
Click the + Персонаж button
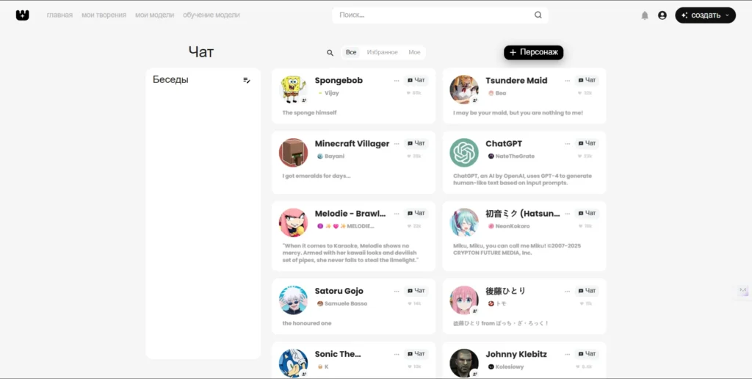[x=533, y=52]
